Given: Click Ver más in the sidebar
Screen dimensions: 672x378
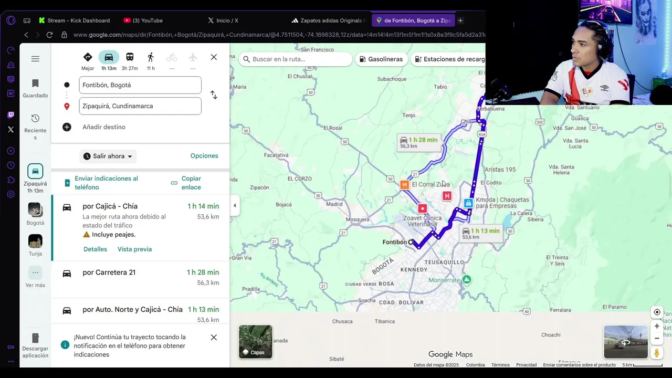Looking at the screenshot, I should click(x=35, y=277).
